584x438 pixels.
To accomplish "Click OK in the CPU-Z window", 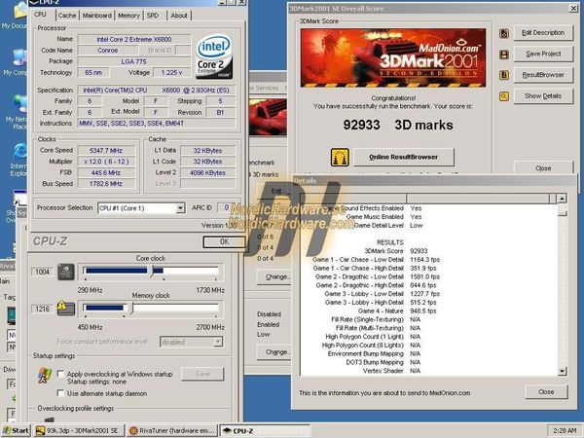I will [224, 241].
